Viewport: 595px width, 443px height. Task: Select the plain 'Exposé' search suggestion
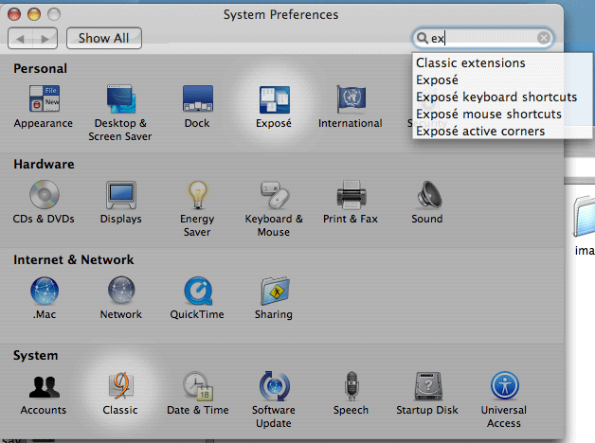click(x=502, y=80)
